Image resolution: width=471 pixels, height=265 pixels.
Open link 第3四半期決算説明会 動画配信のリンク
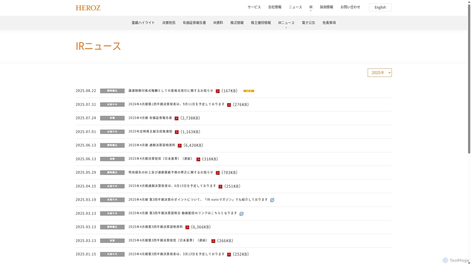pos(183,213)
